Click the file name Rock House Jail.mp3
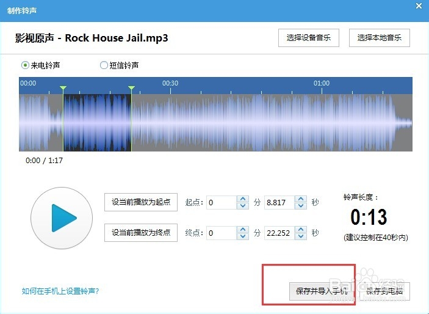Image resolution: width=429 pixels, height=314 pixels. tap(117, 38)
